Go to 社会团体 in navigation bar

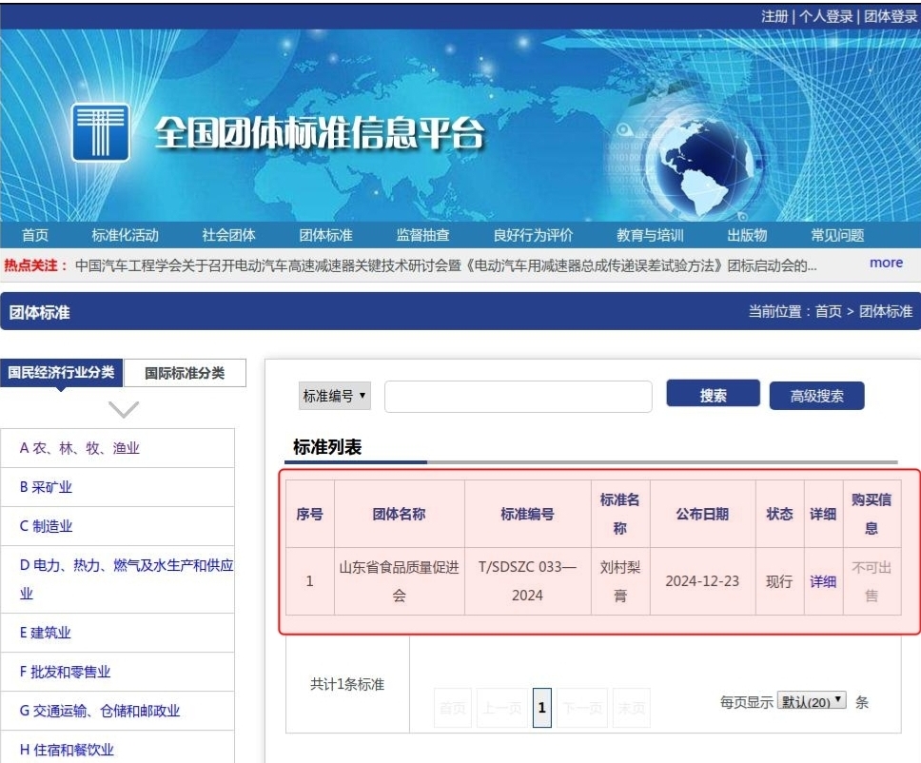coord(229,236)
